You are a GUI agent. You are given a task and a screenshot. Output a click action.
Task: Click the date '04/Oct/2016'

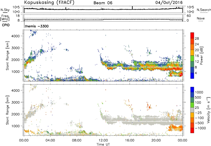pyautogui.click(x=169, y=3)
